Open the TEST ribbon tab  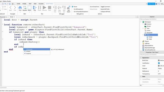pos(30,4)
